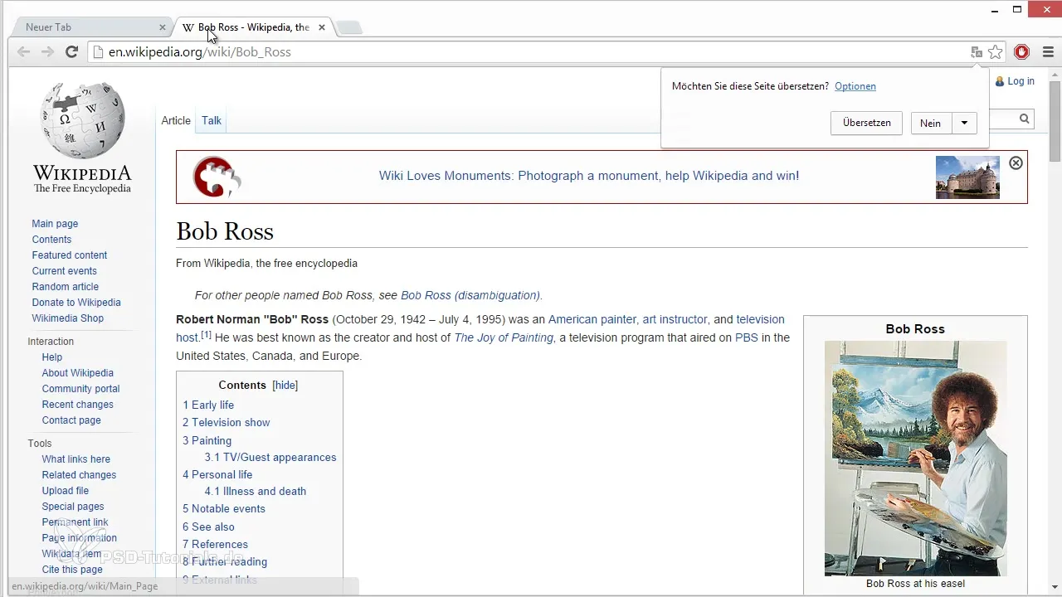The width and height of the screenshot is (1062, 597).
Task: Jump to 4 Personal life section
Action: coord(217,475)
